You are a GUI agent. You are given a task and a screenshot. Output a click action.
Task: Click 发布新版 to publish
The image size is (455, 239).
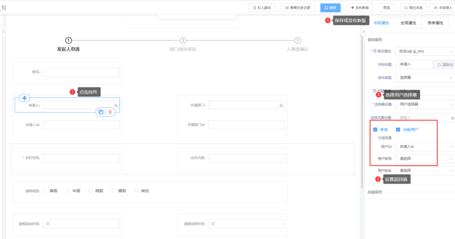click(359, 8)
